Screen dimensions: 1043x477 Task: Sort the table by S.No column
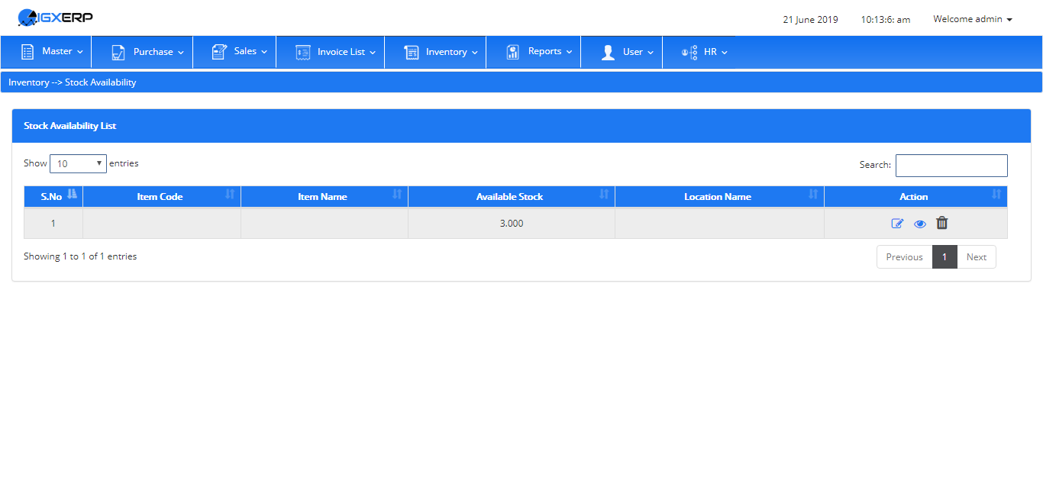(53, 196)
